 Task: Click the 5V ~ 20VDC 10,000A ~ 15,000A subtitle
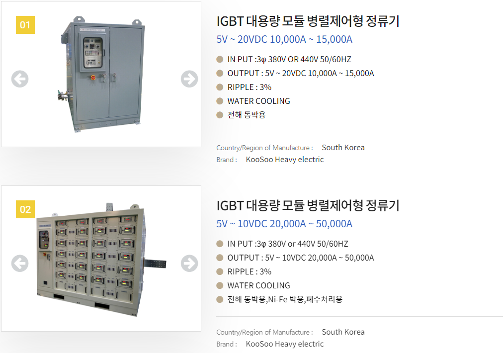click(x=284, y=40)
